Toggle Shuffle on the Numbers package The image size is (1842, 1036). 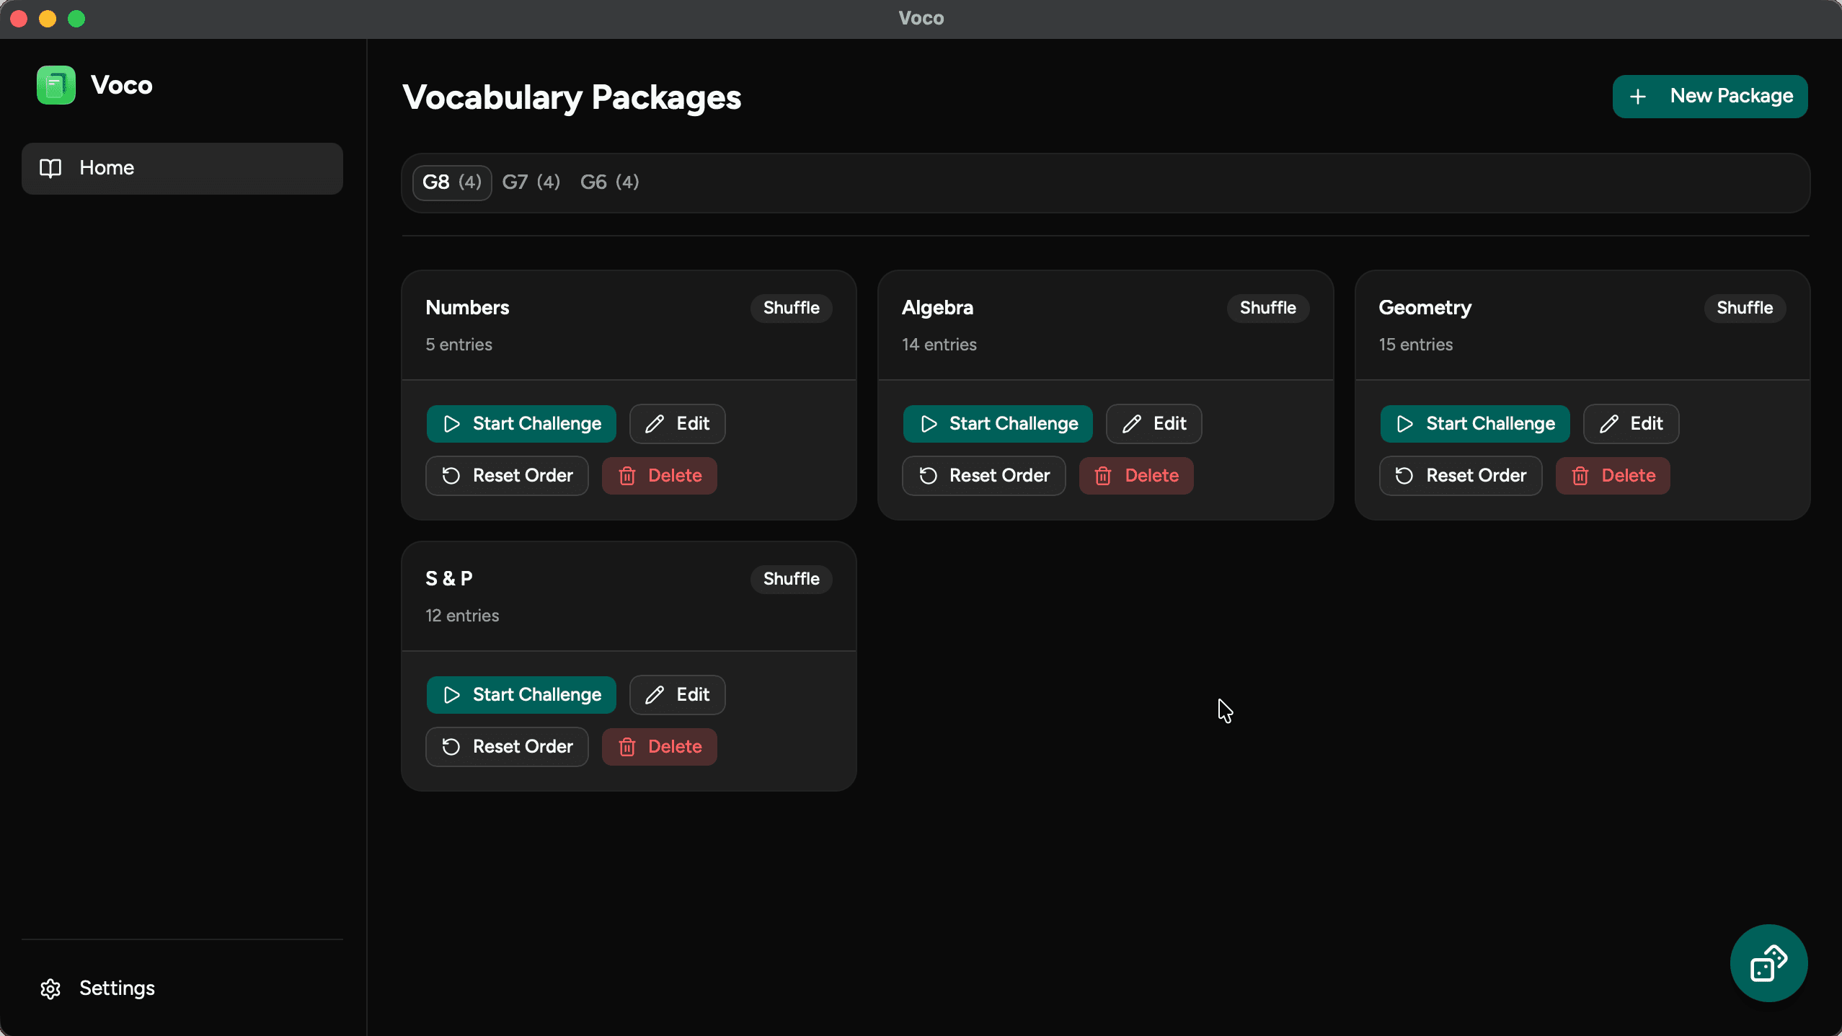click(x=791, y=308)
